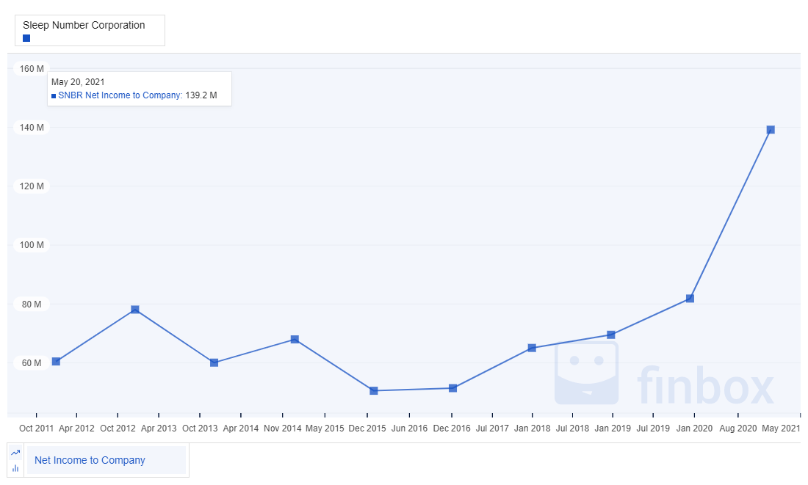The height and width of the screenshot is (485, 808).
Task: Click the May 2015 x-axis label
Action: coord(325,428)
